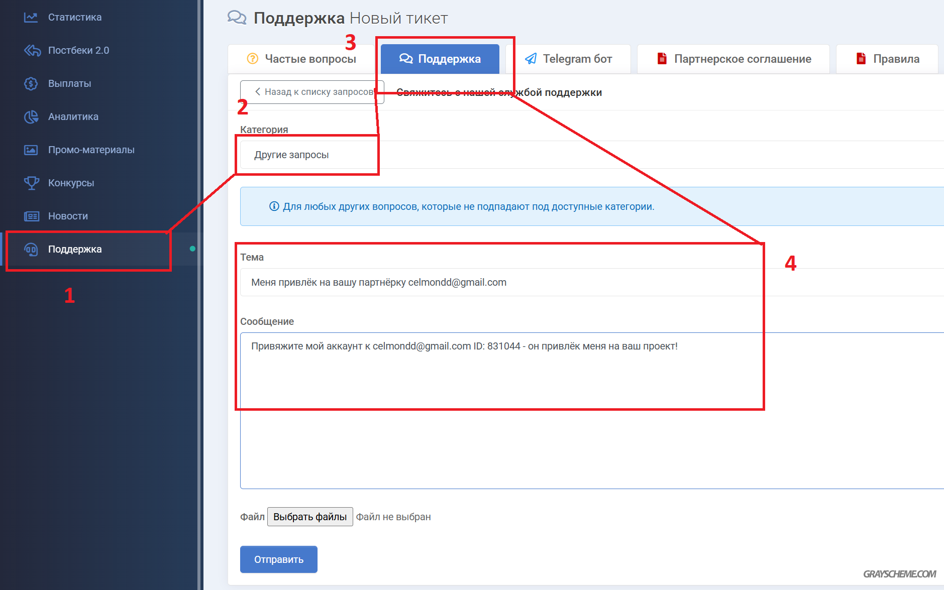Switch to the Частые вопросы tab
The width and height of the screenshot is (944, 590).
click(x=301, y=59)
